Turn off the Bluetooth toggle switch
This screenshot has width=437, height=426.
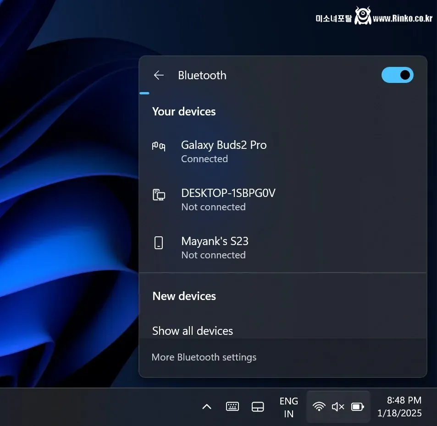tap(397, 75)
